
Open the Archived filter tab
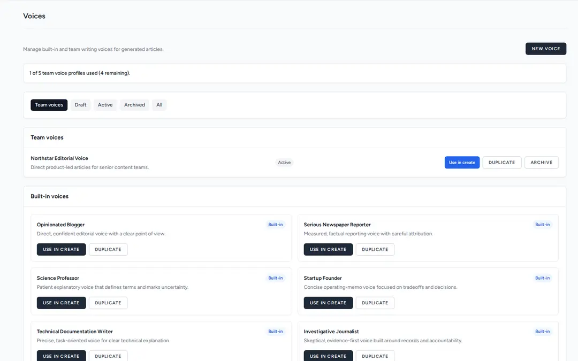pos(134,105)
